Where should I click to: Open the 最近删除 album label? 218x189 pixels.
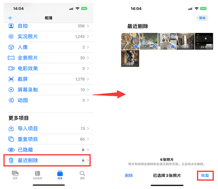[x=28, y=160]
